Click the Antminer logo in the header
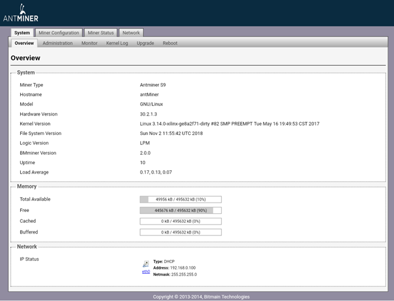Image resolution: width=394 pixels, height=301 pixels. point(21,13)
